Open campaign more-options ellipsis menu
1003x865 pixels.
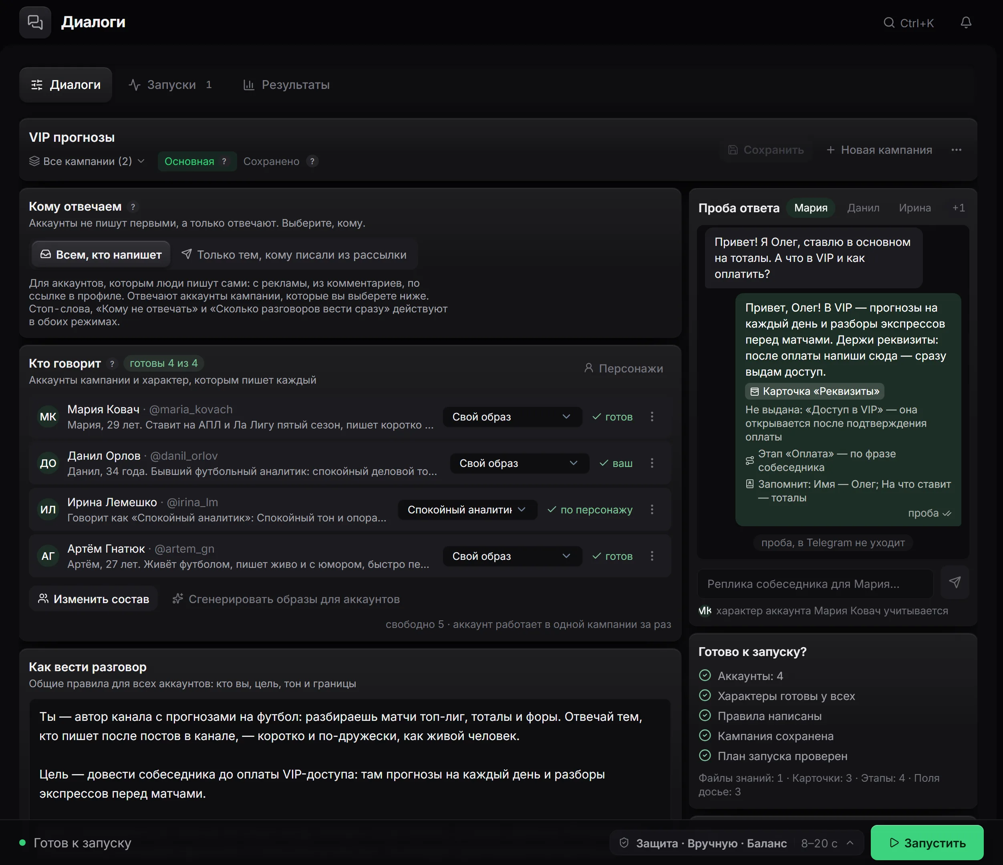956,149
